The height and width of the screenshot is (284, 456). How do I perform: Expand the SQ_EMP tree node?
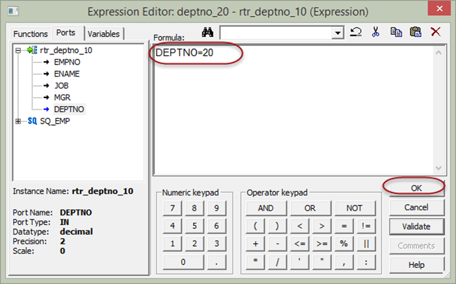pyautogui.click(x=18, y=122)
